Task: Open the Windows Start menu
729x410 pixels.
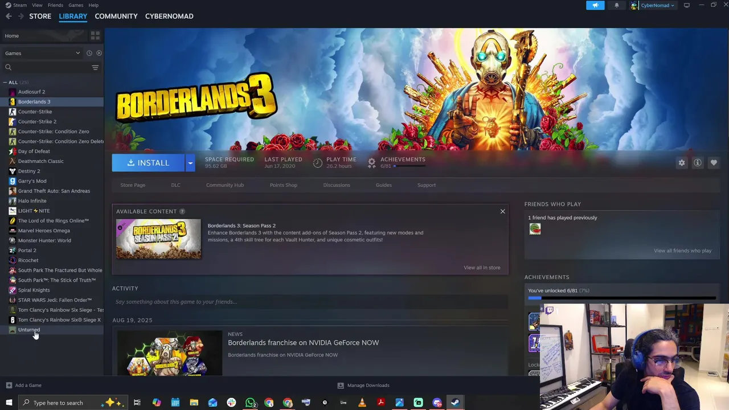Action: (x=9, y=403)
